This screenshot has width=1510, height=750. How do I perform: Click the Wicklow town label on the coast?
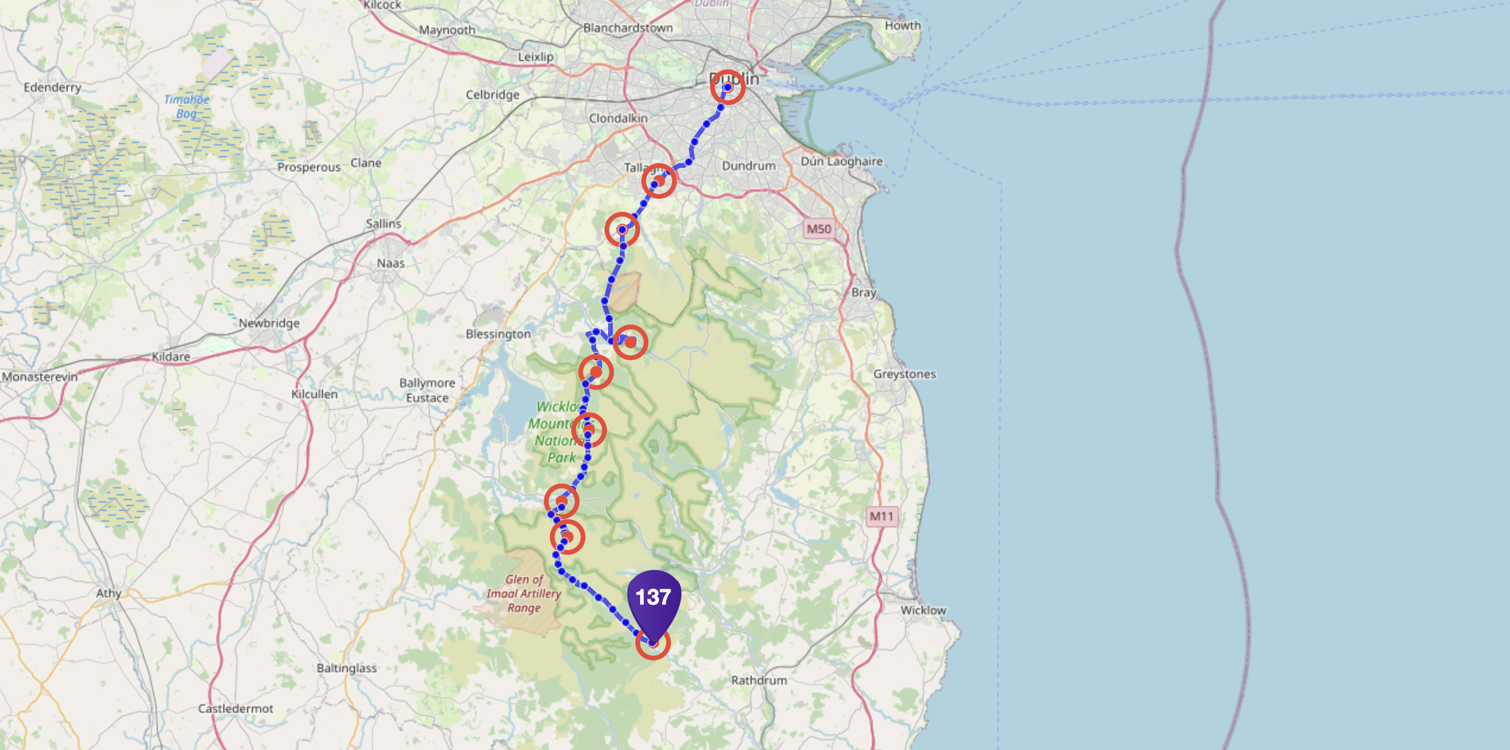[x=923, y=610]
